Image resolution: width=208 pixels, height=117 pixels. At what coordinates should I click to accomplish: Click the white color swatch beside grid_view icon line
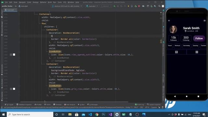(x=14, y=89)
